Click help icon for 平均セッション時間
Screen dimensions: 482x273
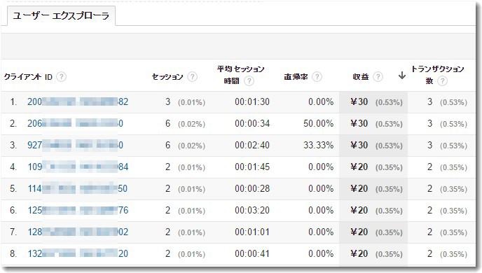coord(249,81)
